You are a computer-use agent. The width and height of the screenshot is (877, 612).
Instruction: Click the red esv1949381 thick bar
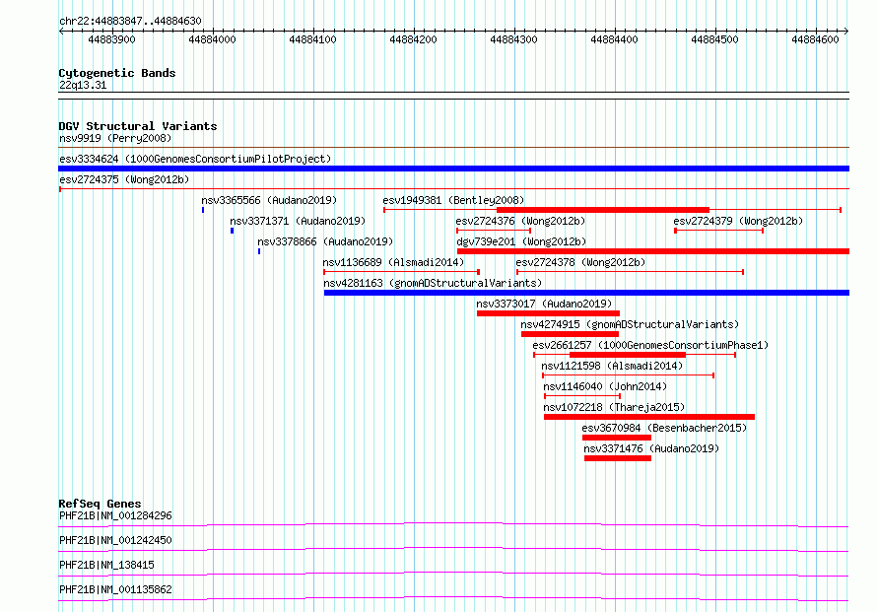pyautogui.click(x=603, y=210)
